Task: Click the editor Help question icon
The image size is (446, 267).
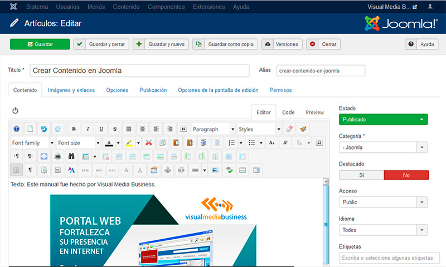Action: coord(17,129)
